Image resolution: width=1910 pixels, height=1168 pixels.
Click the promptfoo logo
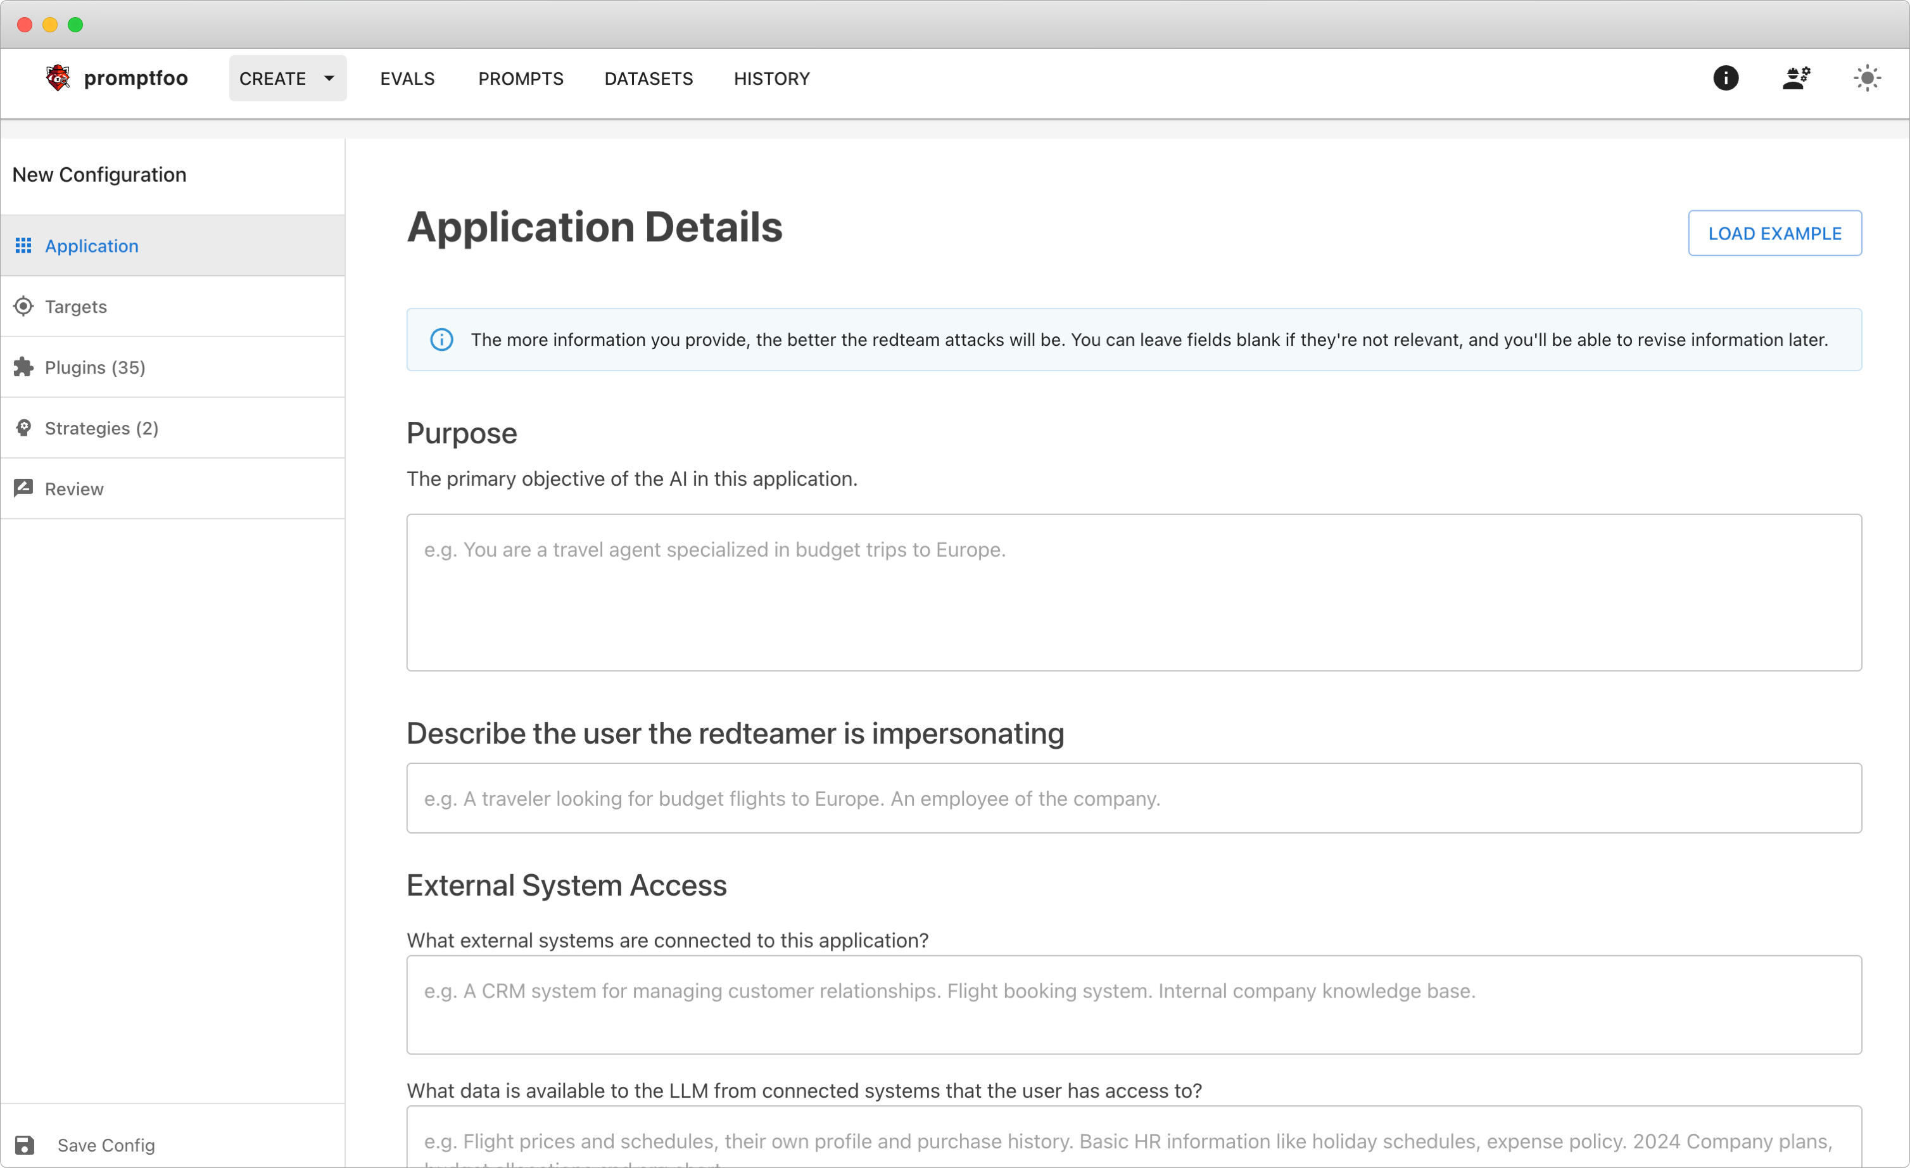tap(58, 77)
